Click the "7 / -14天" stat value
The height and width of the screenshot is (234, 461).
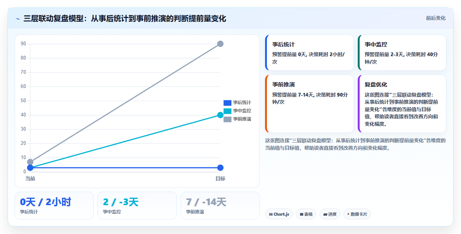[x=206, y=202]
